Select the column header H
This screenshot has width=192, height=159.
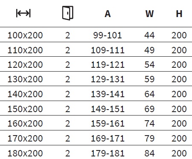(179, 14)
